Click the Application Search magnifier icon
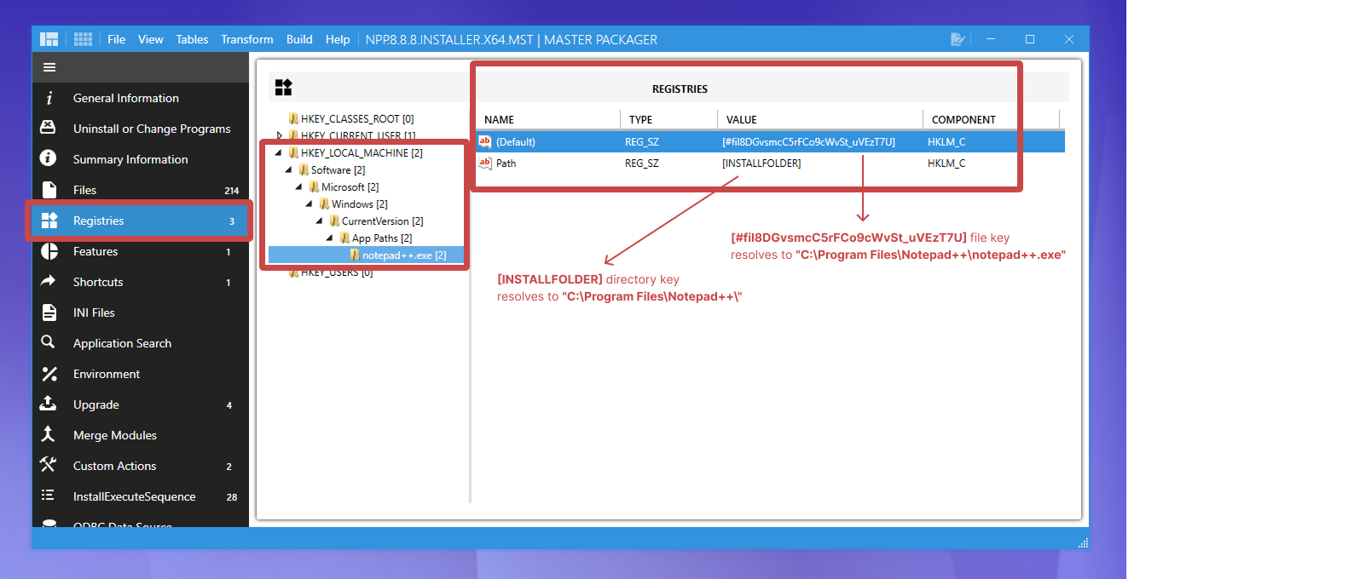Screen dimensions: 1360x579 point(49,342)
